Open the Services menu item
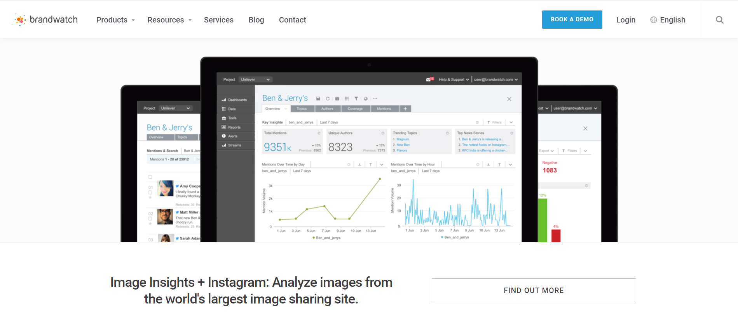Screen dimensions: 738x312 [x=219, y=20]
